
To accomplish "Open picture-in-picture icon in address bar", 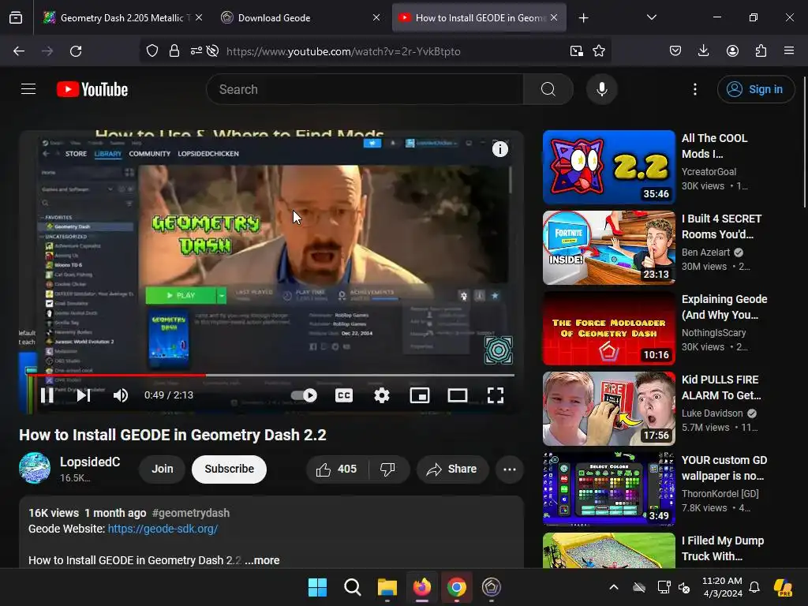I will pyautogui.click(x=577, y=51).
